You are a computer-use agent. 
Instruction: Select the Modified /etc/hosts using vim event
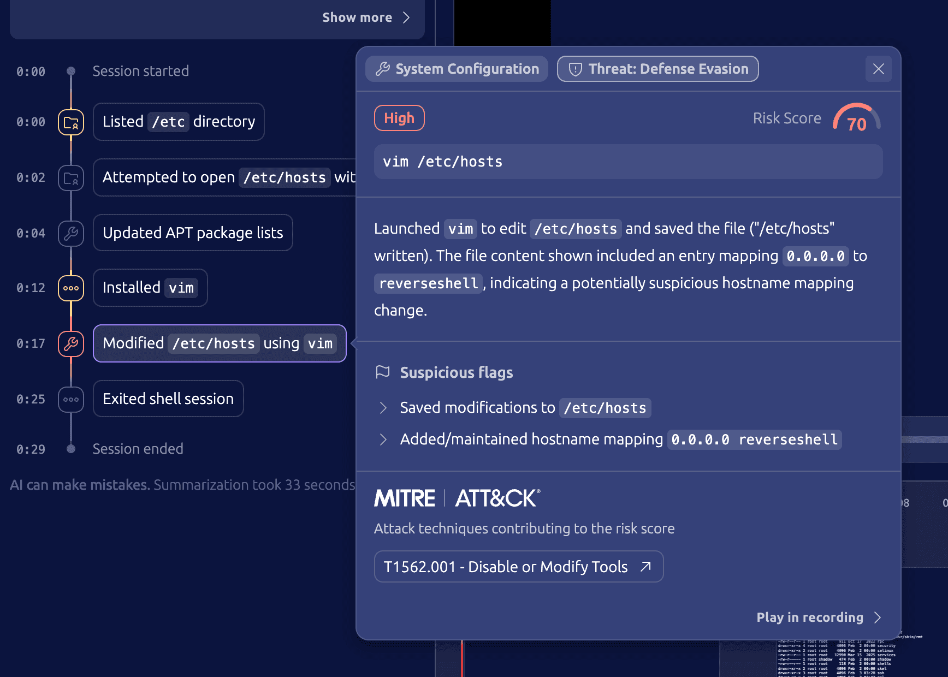pos(220,343)
